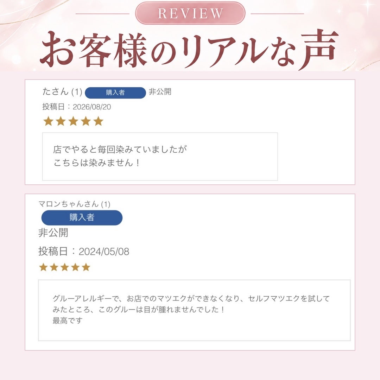Click the 最高です line in second review
Screen dimensions: 380x380
[68, 321]
